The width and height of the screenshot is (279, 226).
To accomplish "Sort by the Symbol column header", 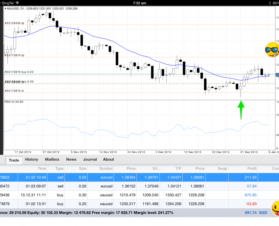I will (105, 168).
